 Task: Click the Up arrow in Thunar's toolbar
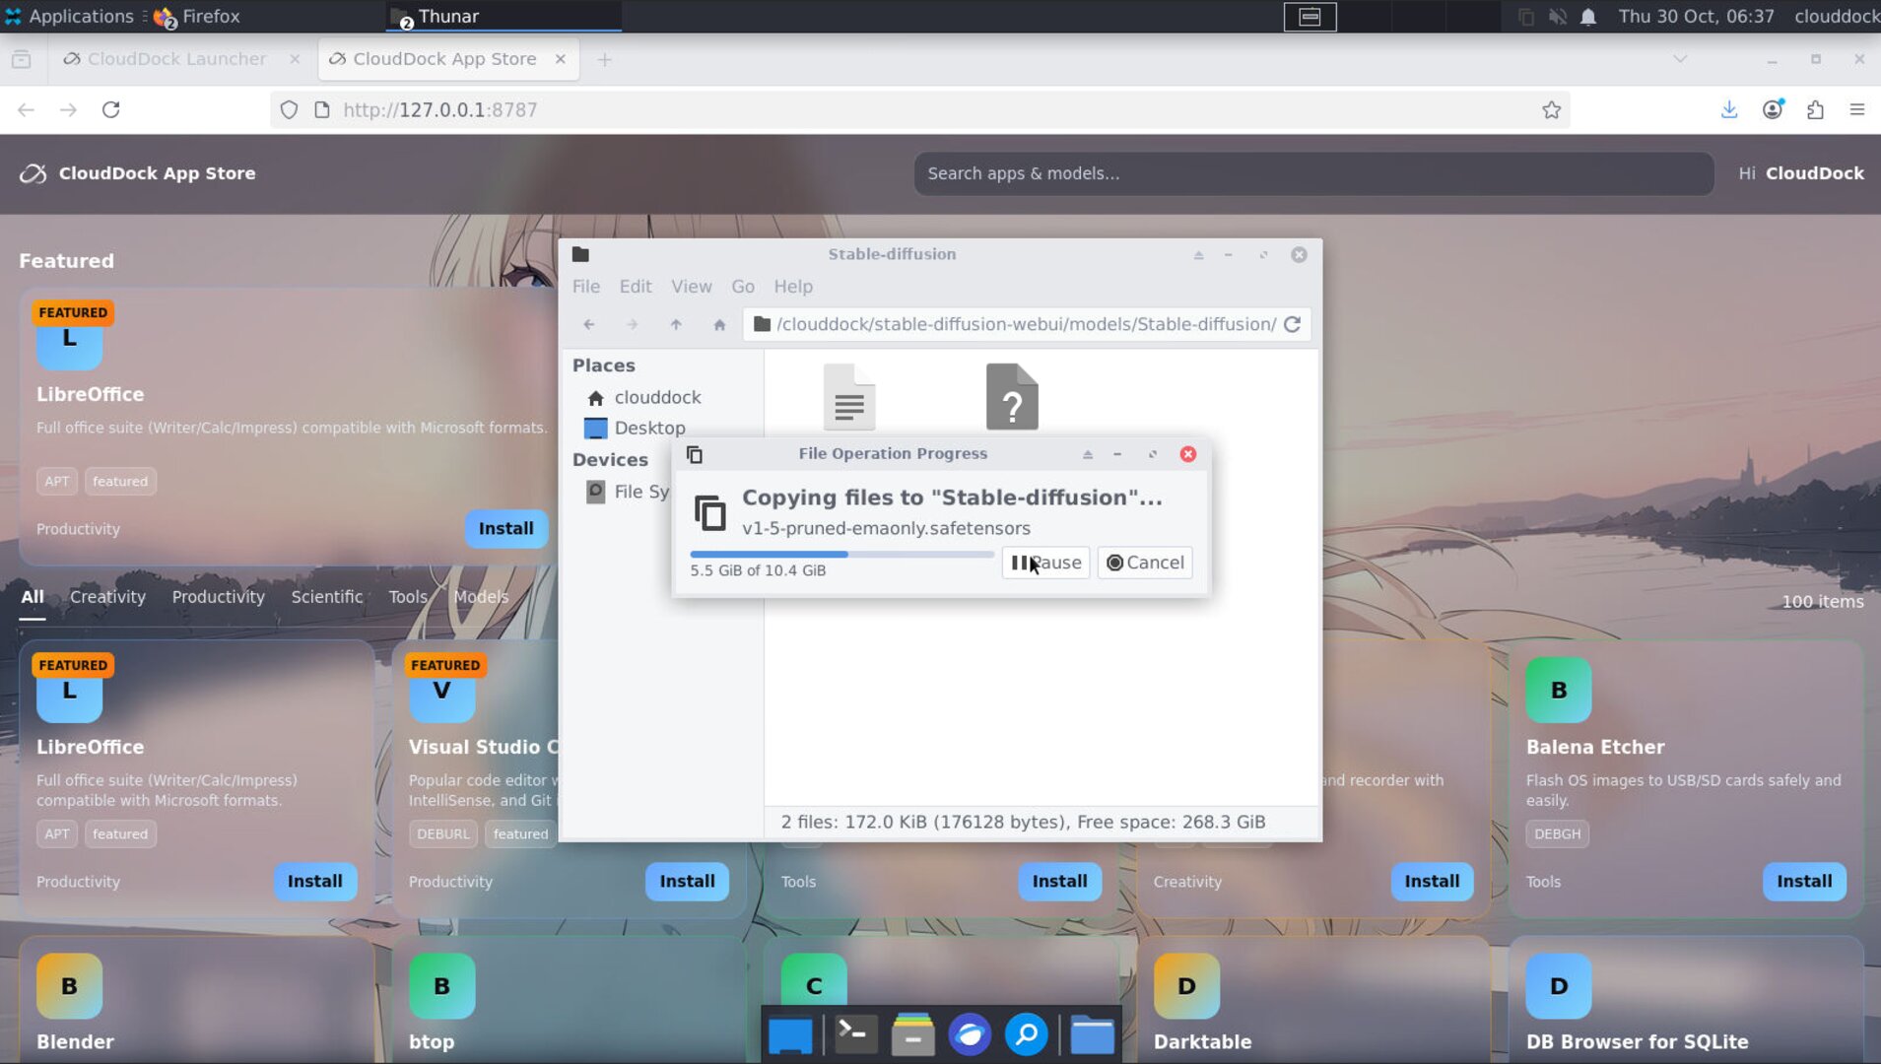pyautogui.click(x=676, y=324)
